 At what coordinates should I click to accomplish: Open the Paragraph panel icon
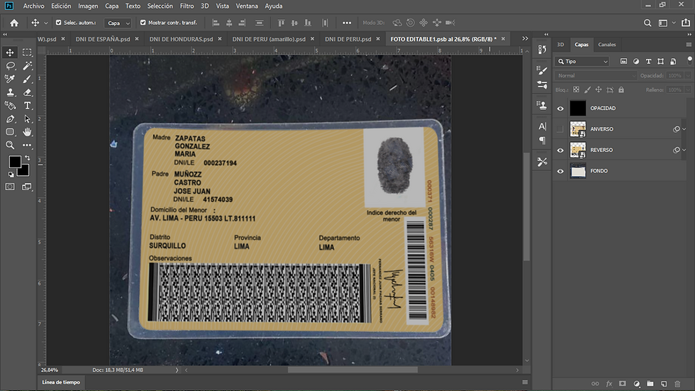(x=542, y=141)
